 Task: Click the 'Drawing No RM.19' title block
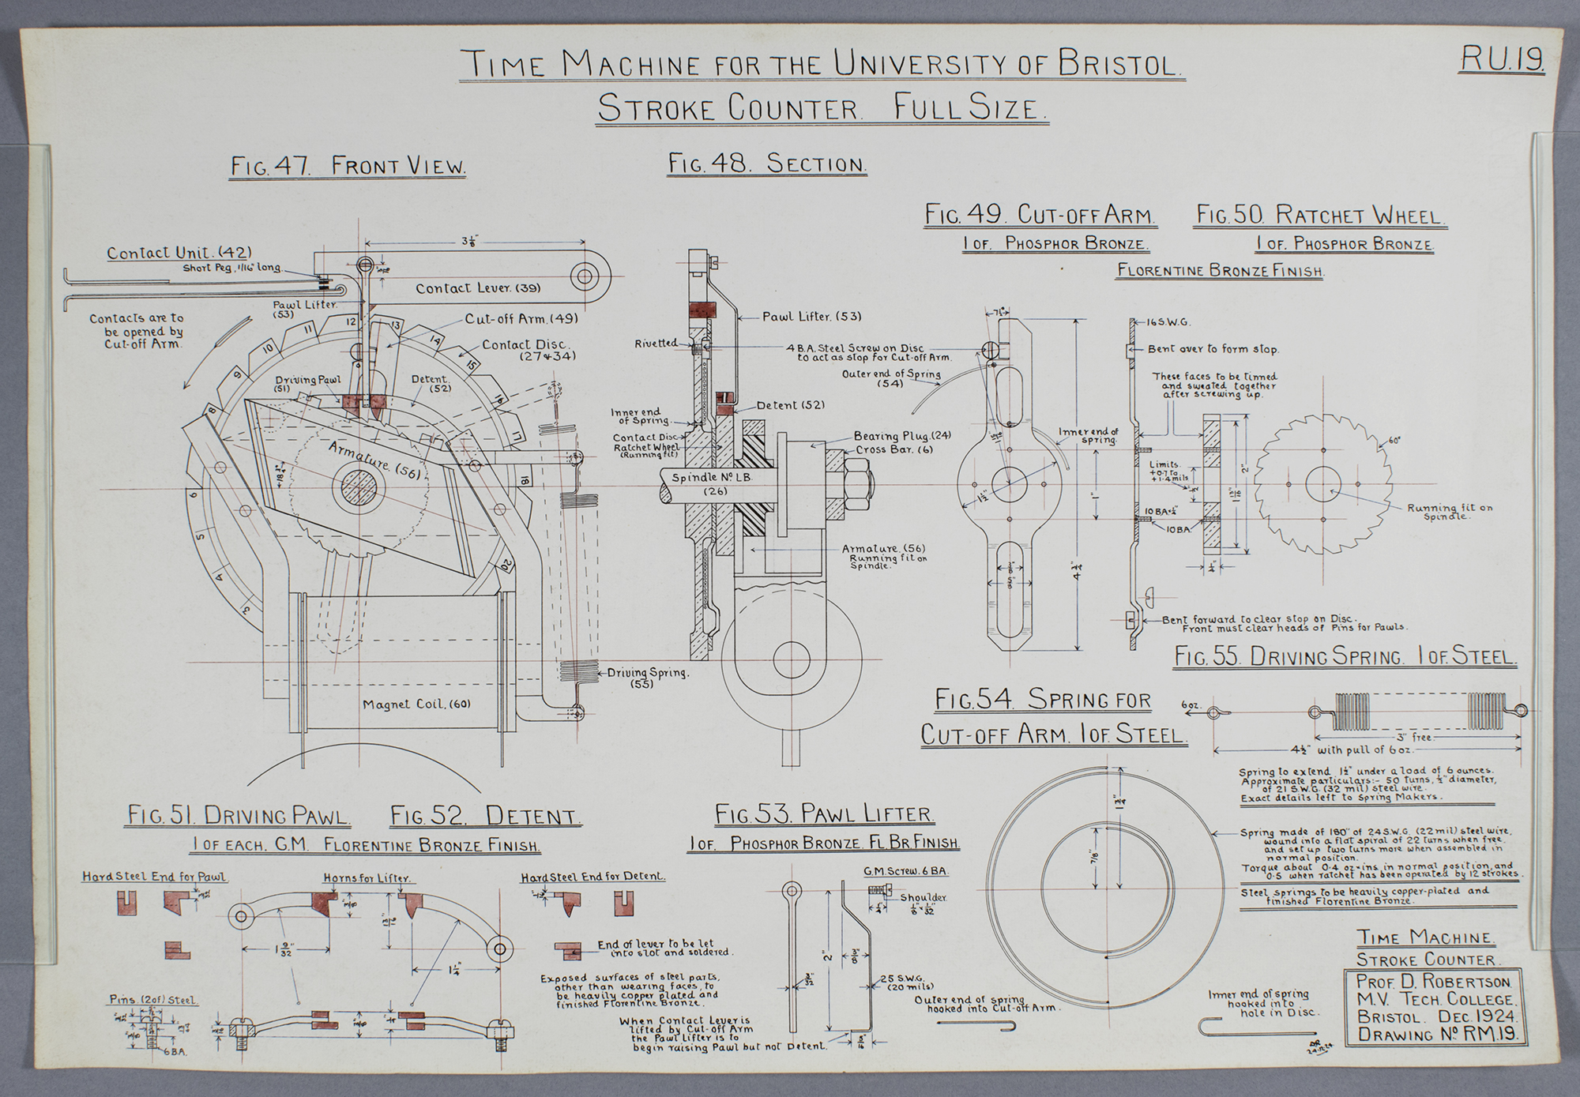click(x=1437, y=1035)
